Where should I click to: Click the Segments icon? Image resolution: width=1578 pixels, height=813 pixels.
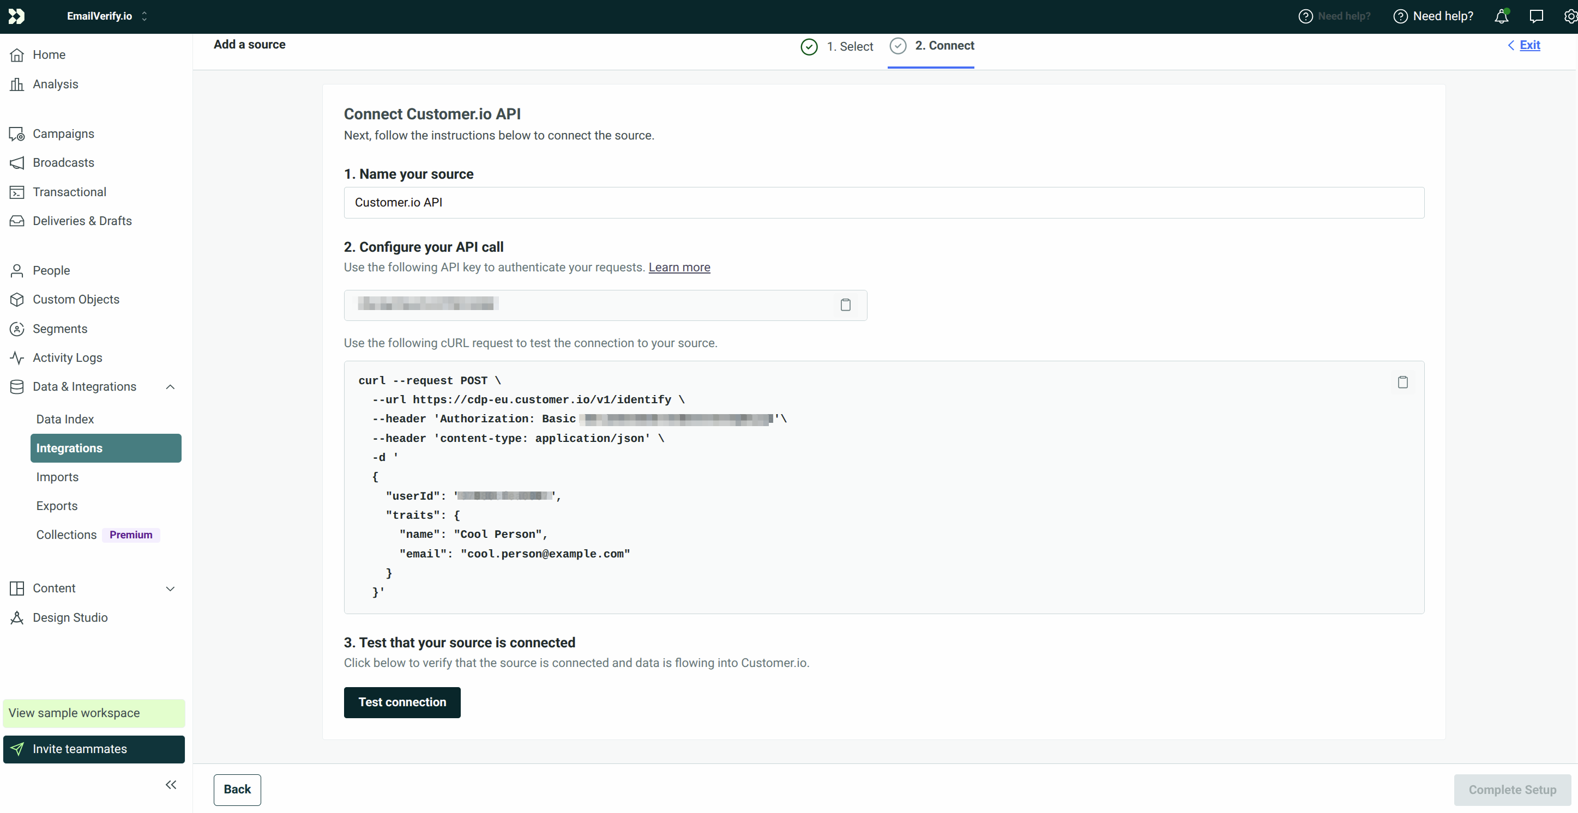(17, 329)
